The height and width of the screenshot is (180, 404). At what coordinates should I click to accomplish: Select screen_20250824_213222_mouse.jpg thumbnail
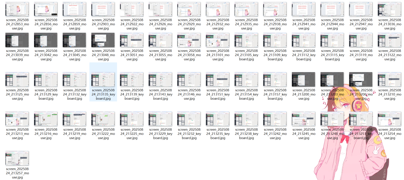coord(103,119)
